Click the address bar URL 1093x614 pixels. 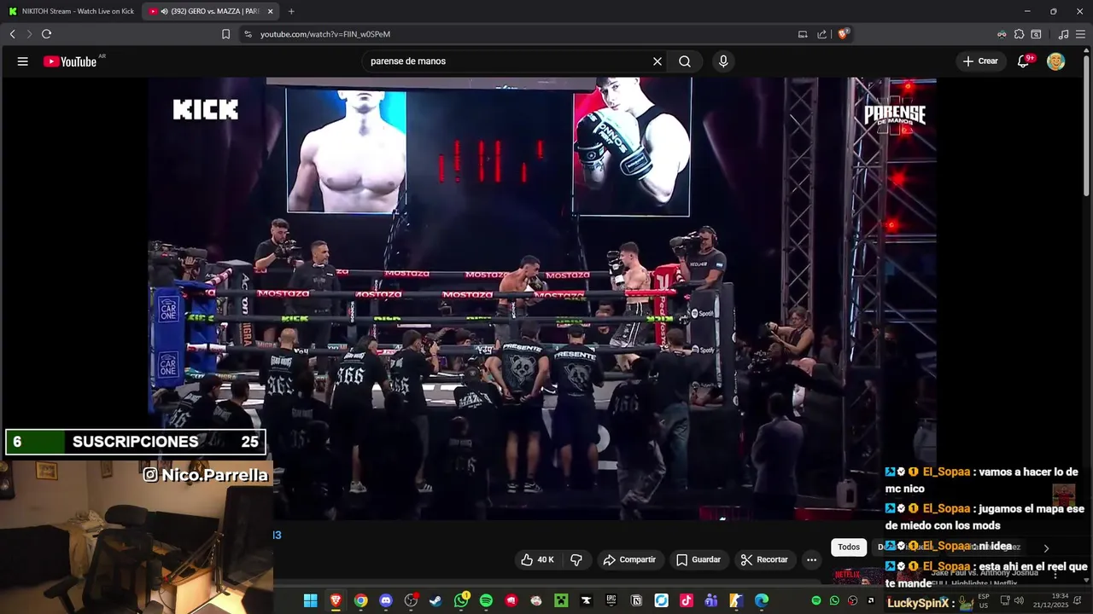pyautogui.click(x=325, y=34)
